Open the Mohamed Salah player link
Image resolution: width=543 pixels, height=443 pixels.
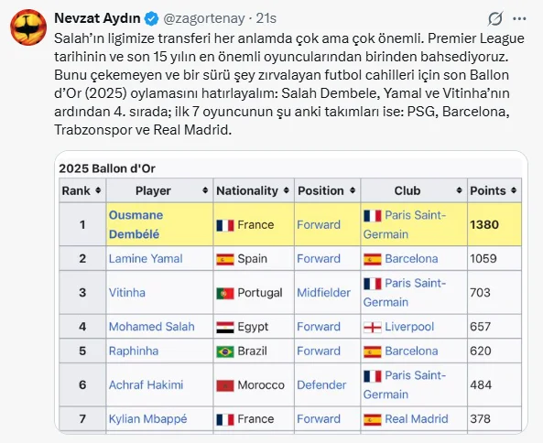click(152, 327)
